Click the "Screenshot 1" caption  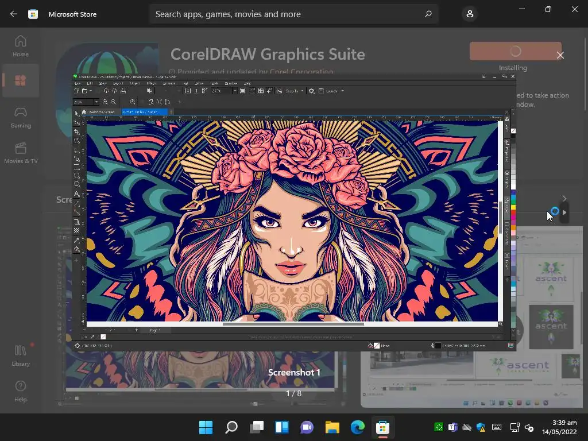click(x=294, y=372)
